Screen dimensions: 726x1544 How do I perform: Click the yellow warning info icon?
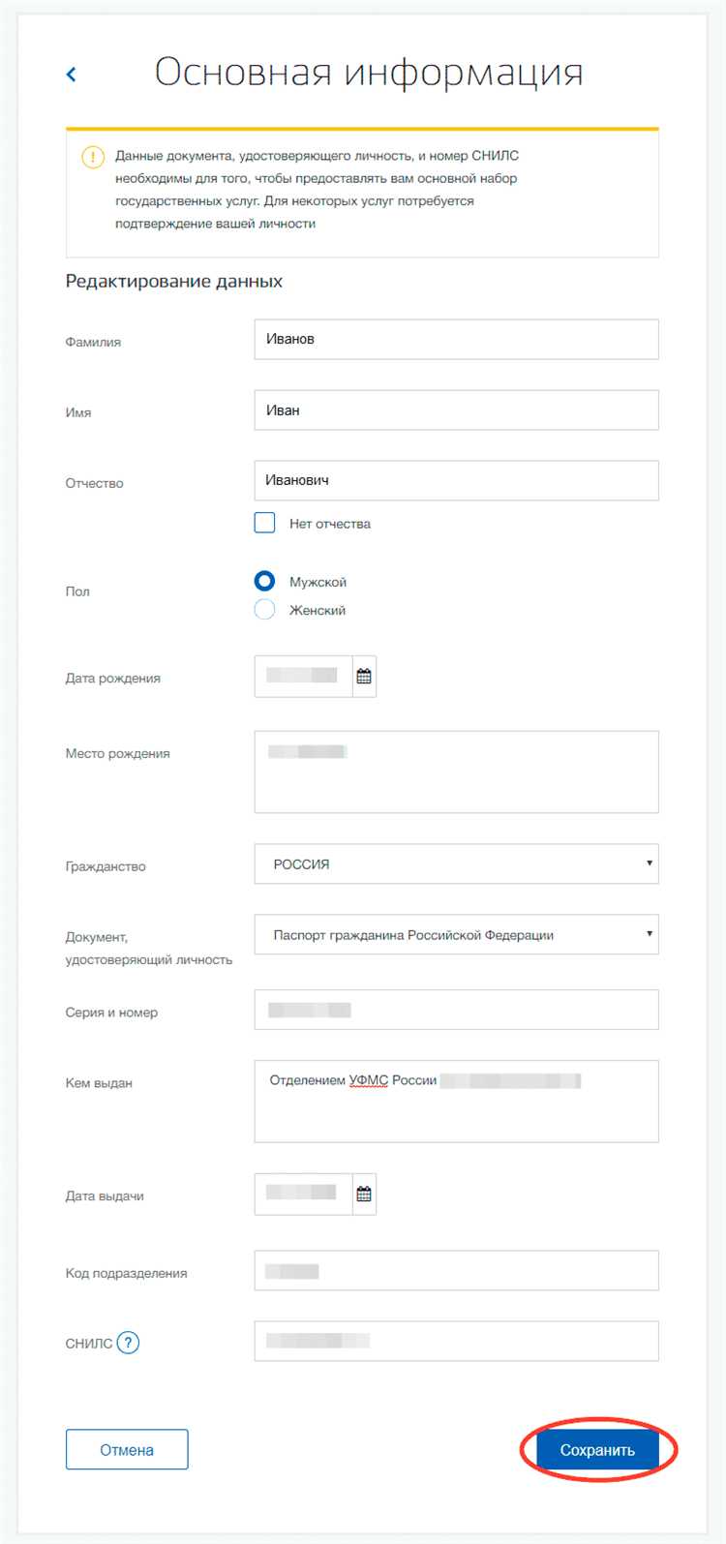[x=92, y=157]
